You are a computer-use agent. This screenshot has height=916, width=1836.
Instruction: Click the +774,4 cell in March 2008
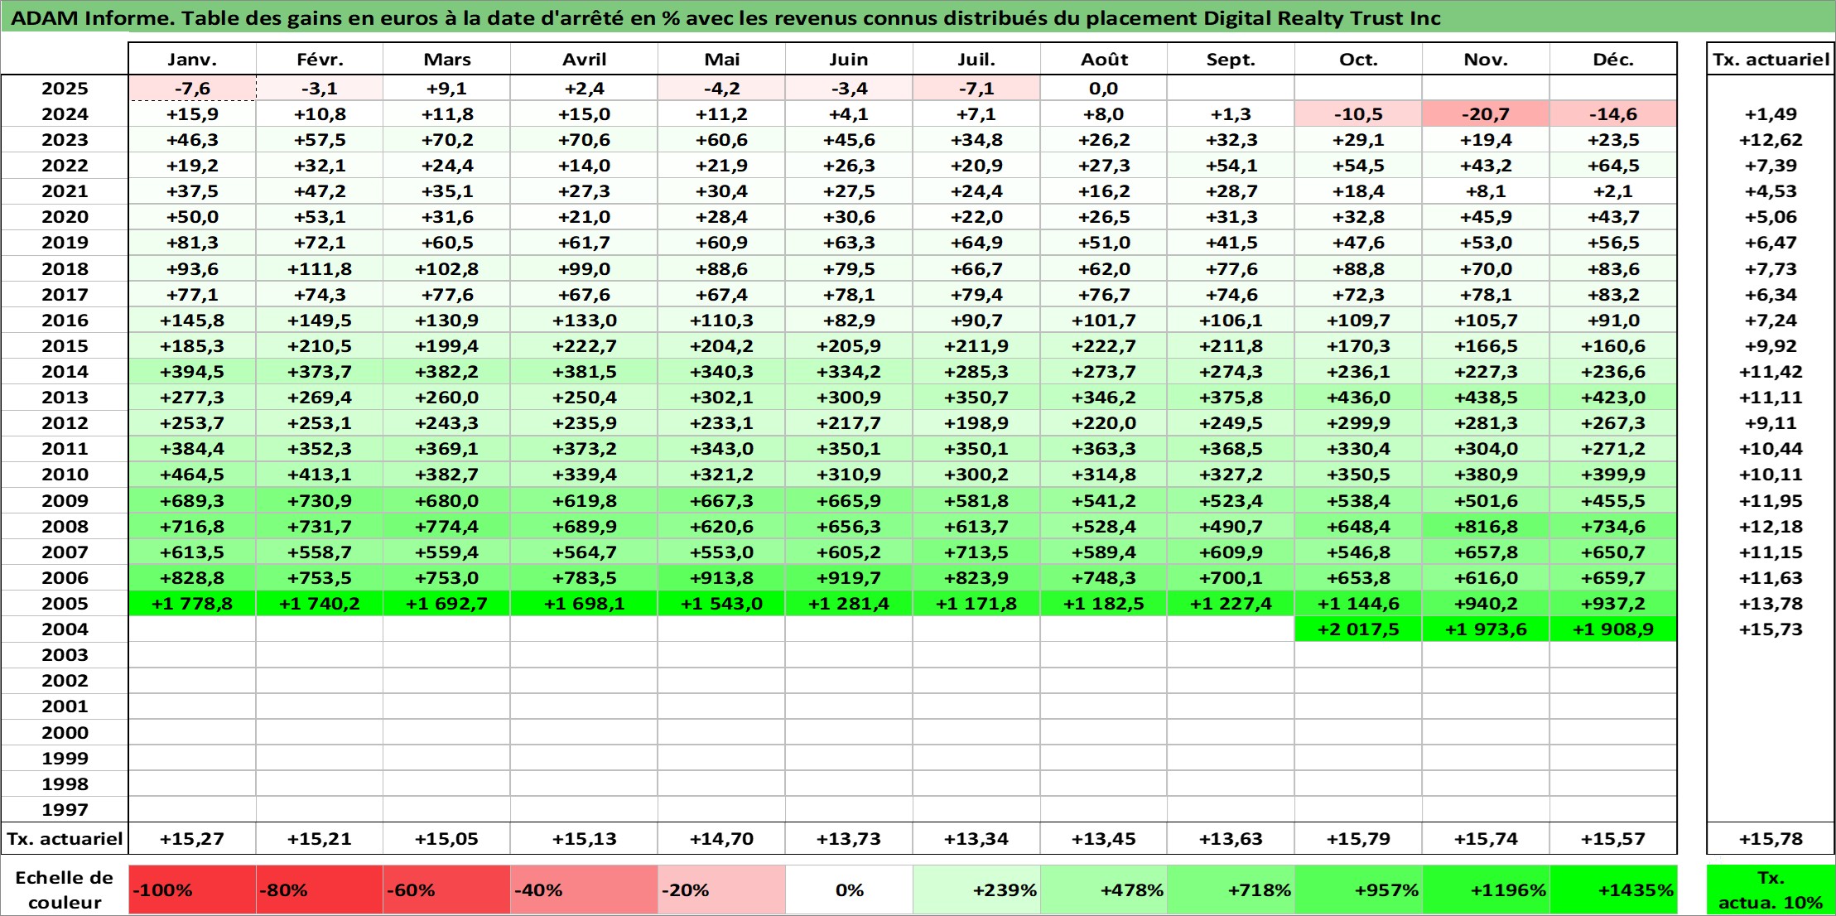click(446, 526)
